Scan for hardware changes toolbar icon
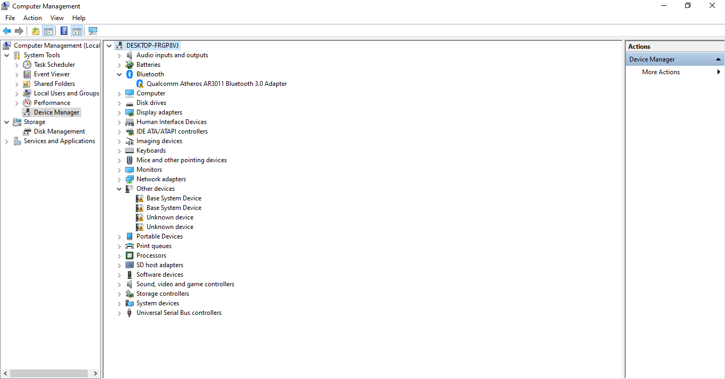 tap(93, 31)
